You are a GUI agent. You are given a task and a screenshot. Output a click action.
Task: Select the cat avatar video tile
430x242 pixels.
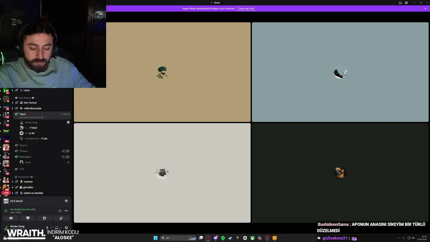162,173
